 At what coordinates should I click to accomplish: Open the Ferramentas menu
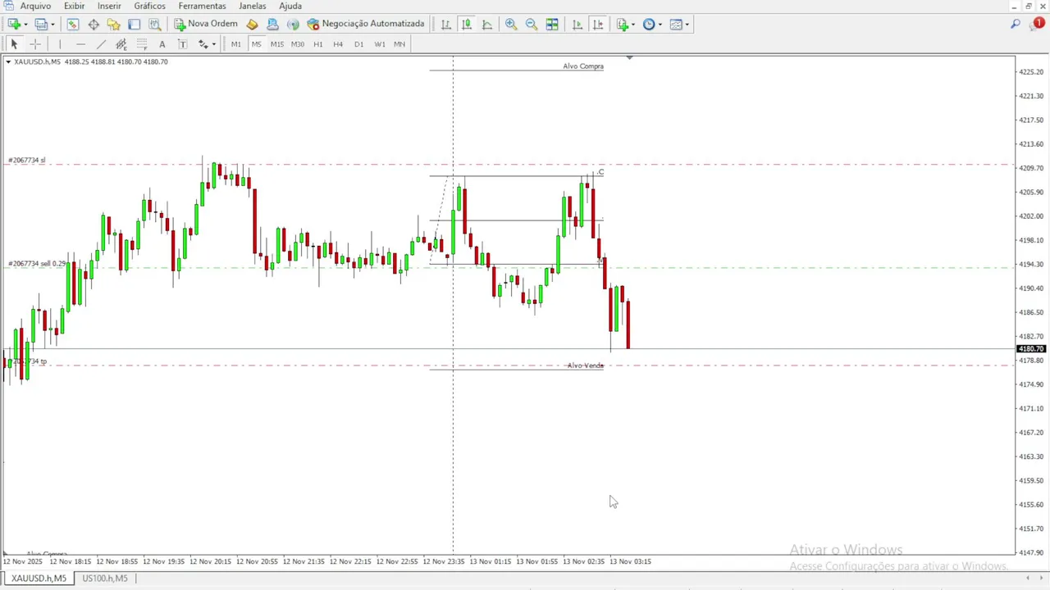(202, 6)
